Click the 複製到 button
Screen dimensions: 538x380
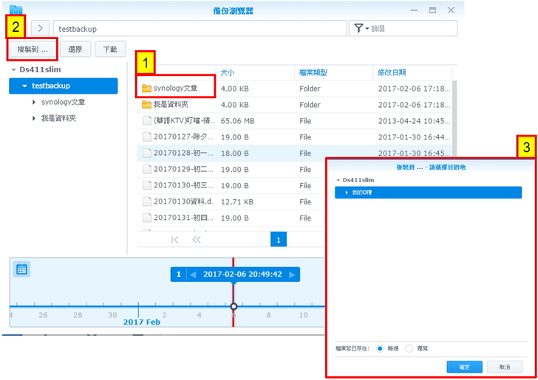pyautogui.click(x=32, y=49)
